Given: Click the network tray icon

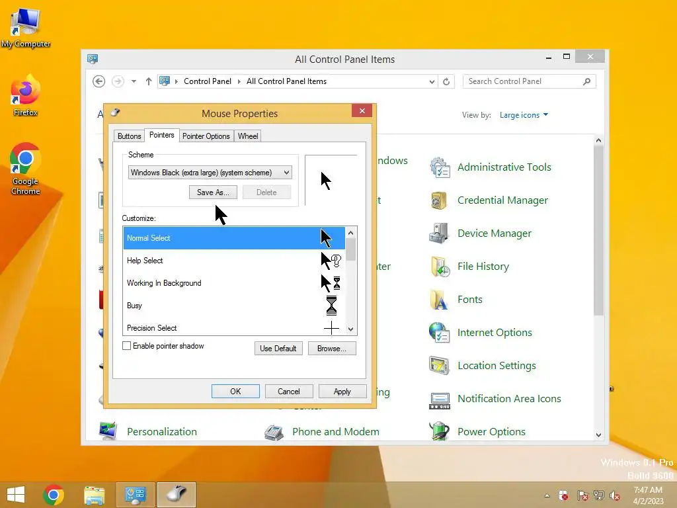Looking at the screenshot, I should coord(599,495).
